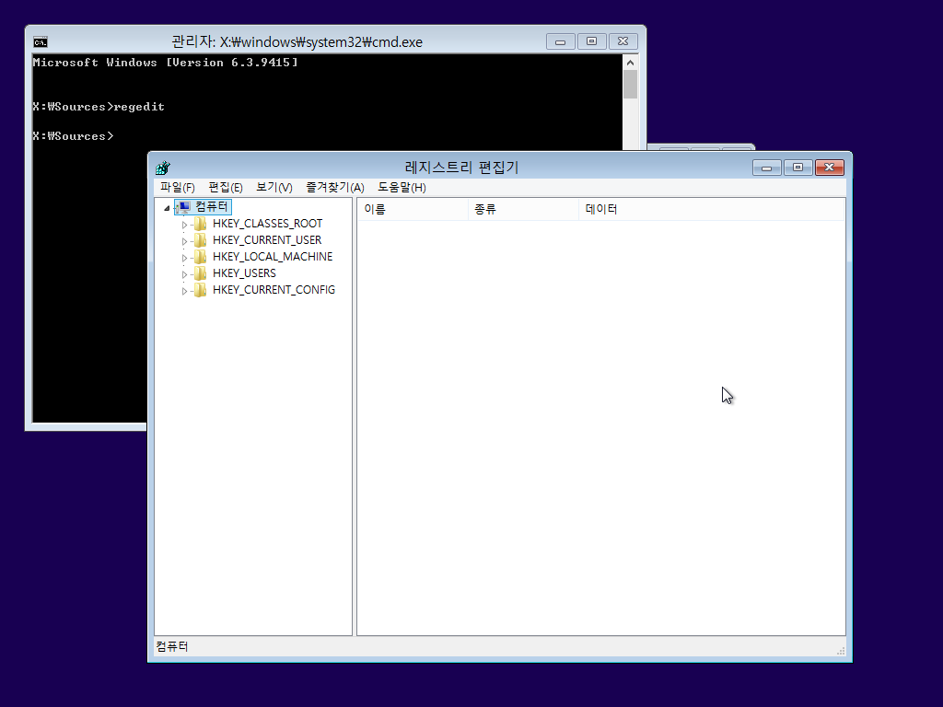Click the HKEY_CLASSES_ROOT folder icon
The width and height of the screenshot is (943, 707).
coord(200,224)
